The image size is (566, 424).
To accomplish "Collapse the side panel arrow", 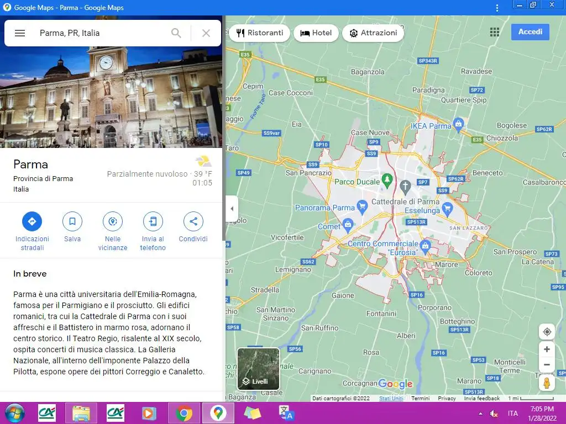I will click(x=232, y=208).
